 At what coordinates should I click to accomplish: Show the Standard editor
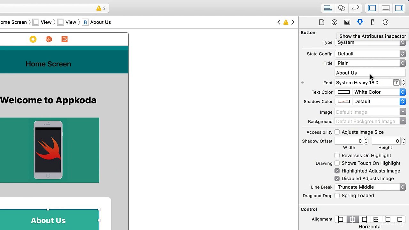click(328, 8)
